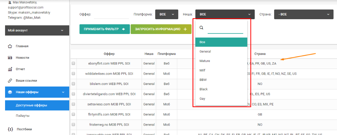Toggle the Ниша dropdown

click(225, 14)
